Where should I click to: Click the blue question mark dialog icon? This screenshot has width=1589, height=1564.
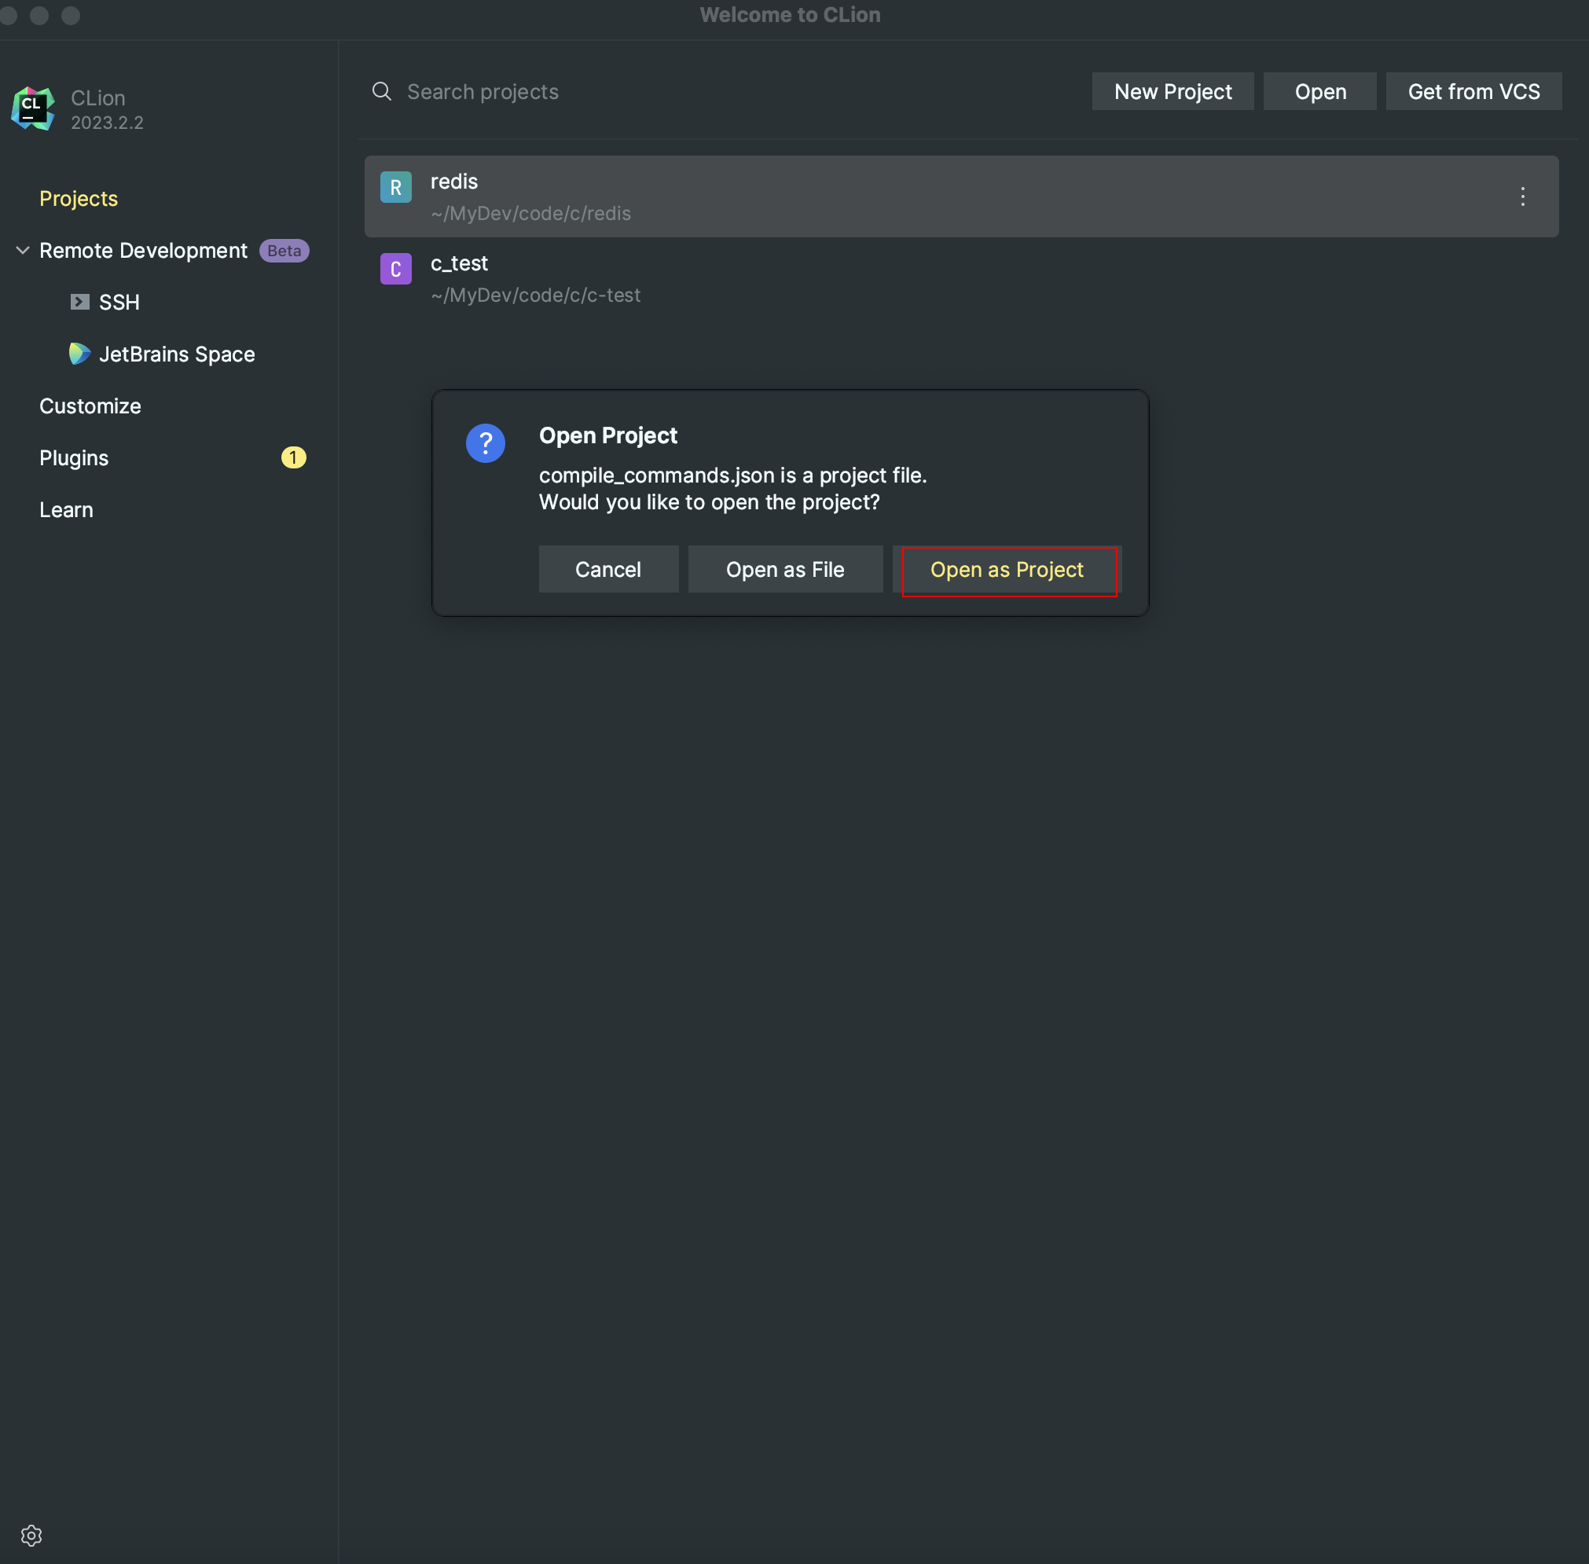tap(485, 442)
